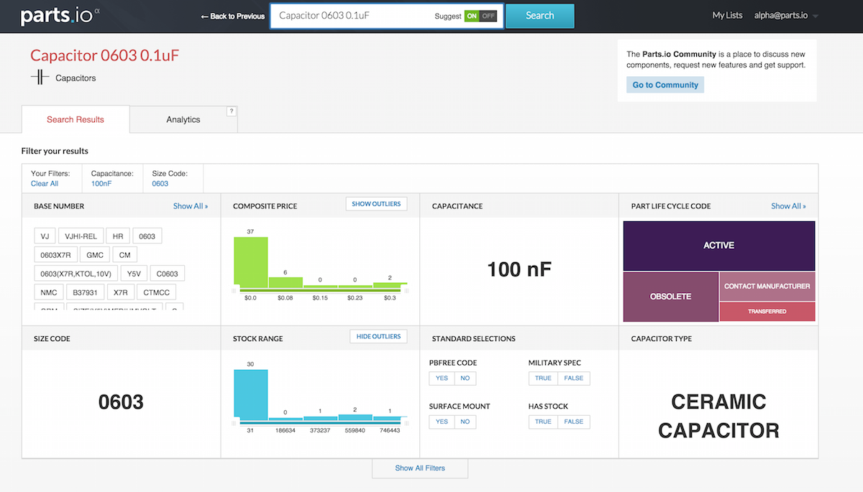Grab the right Composite Price range handle

tap(407, 291)
